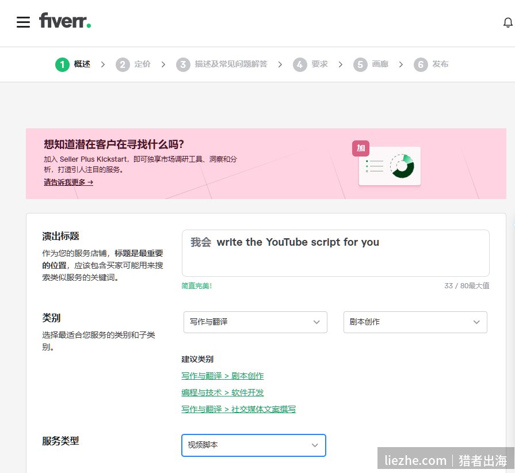Click the 服务类型 label

pyautogui.click(x=60, y=441)
